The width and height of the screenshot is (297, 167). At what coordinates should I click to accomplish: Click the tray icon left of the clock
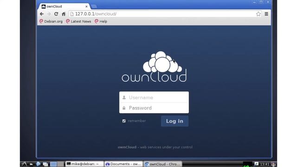(256, 164)
